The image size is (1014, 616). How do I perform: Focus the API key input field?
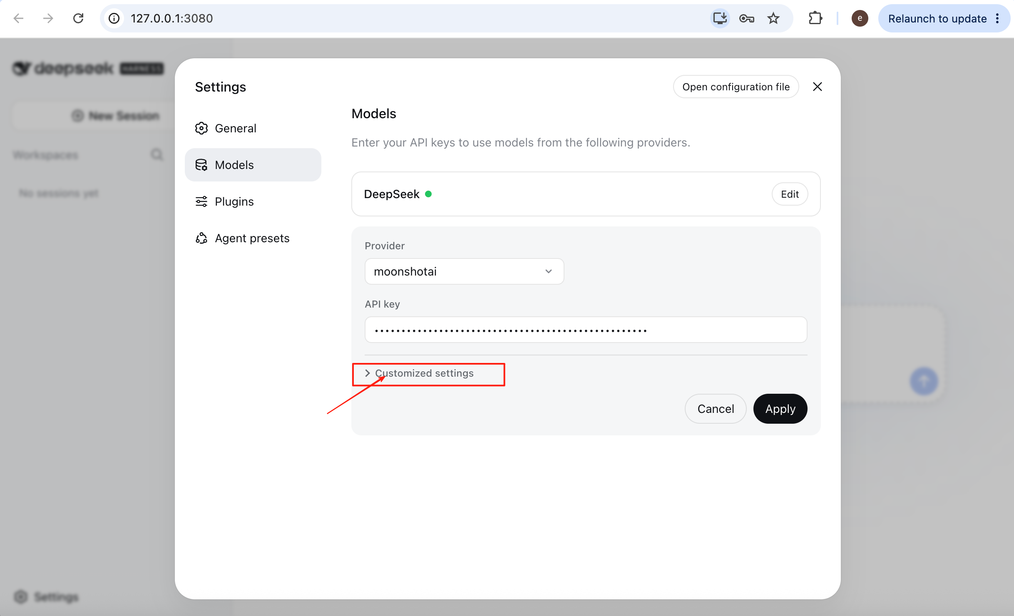click(x=586, y=330)
